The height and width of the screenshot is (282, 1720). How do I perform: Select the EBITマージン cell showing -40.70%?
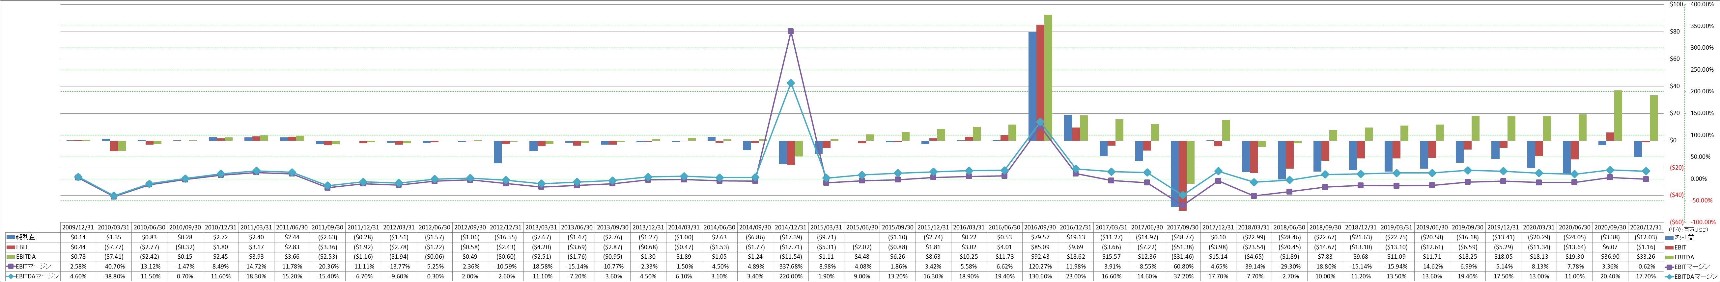click(x=114, y=267)
